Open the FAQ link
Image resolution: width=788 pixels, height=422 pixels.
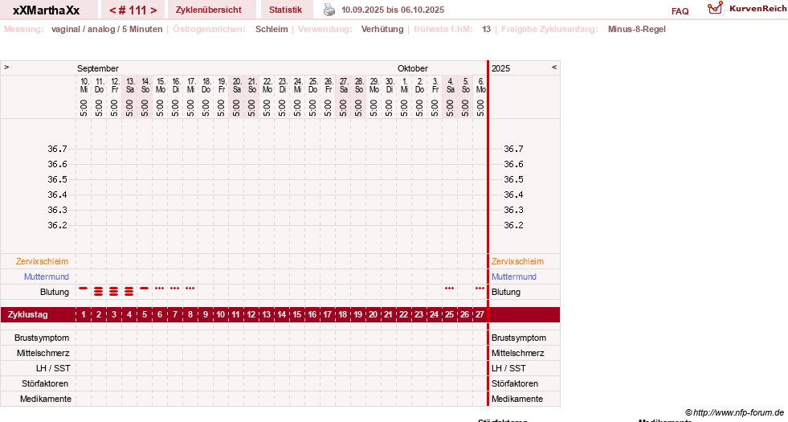680,11
